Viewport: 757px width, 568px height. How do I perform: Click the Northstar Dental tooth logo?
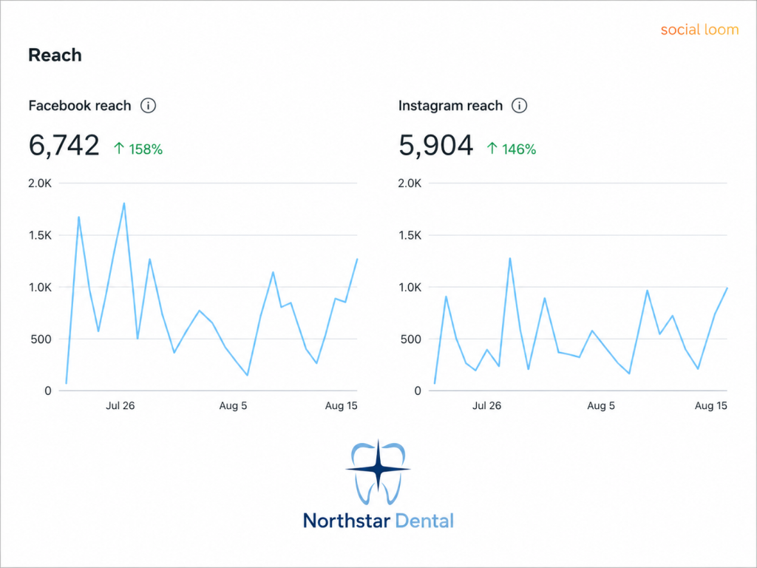(x=378, y=472)
